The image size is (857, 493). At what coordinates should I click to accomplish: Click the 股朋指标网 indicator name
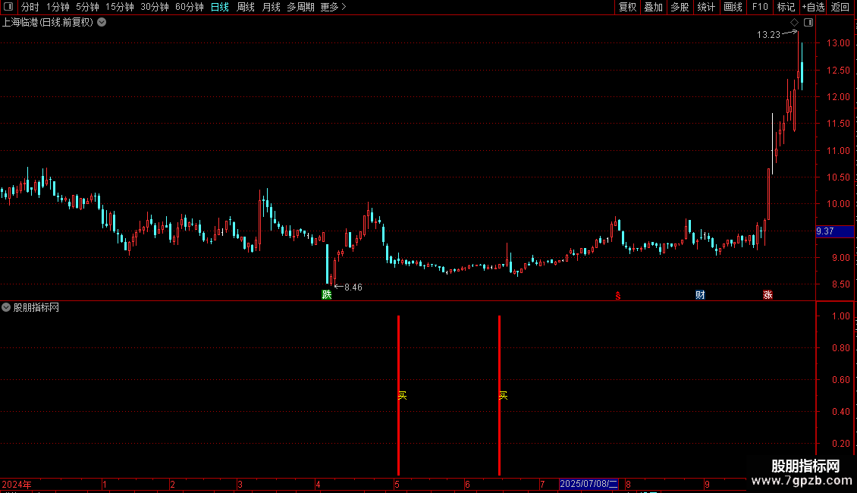[36, 307]
